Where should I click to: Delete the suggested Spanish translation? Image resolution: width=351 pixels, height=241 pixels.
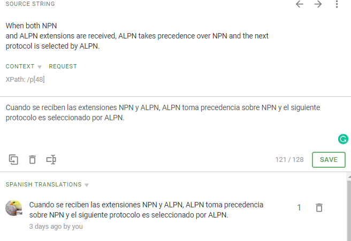(319, 208)
